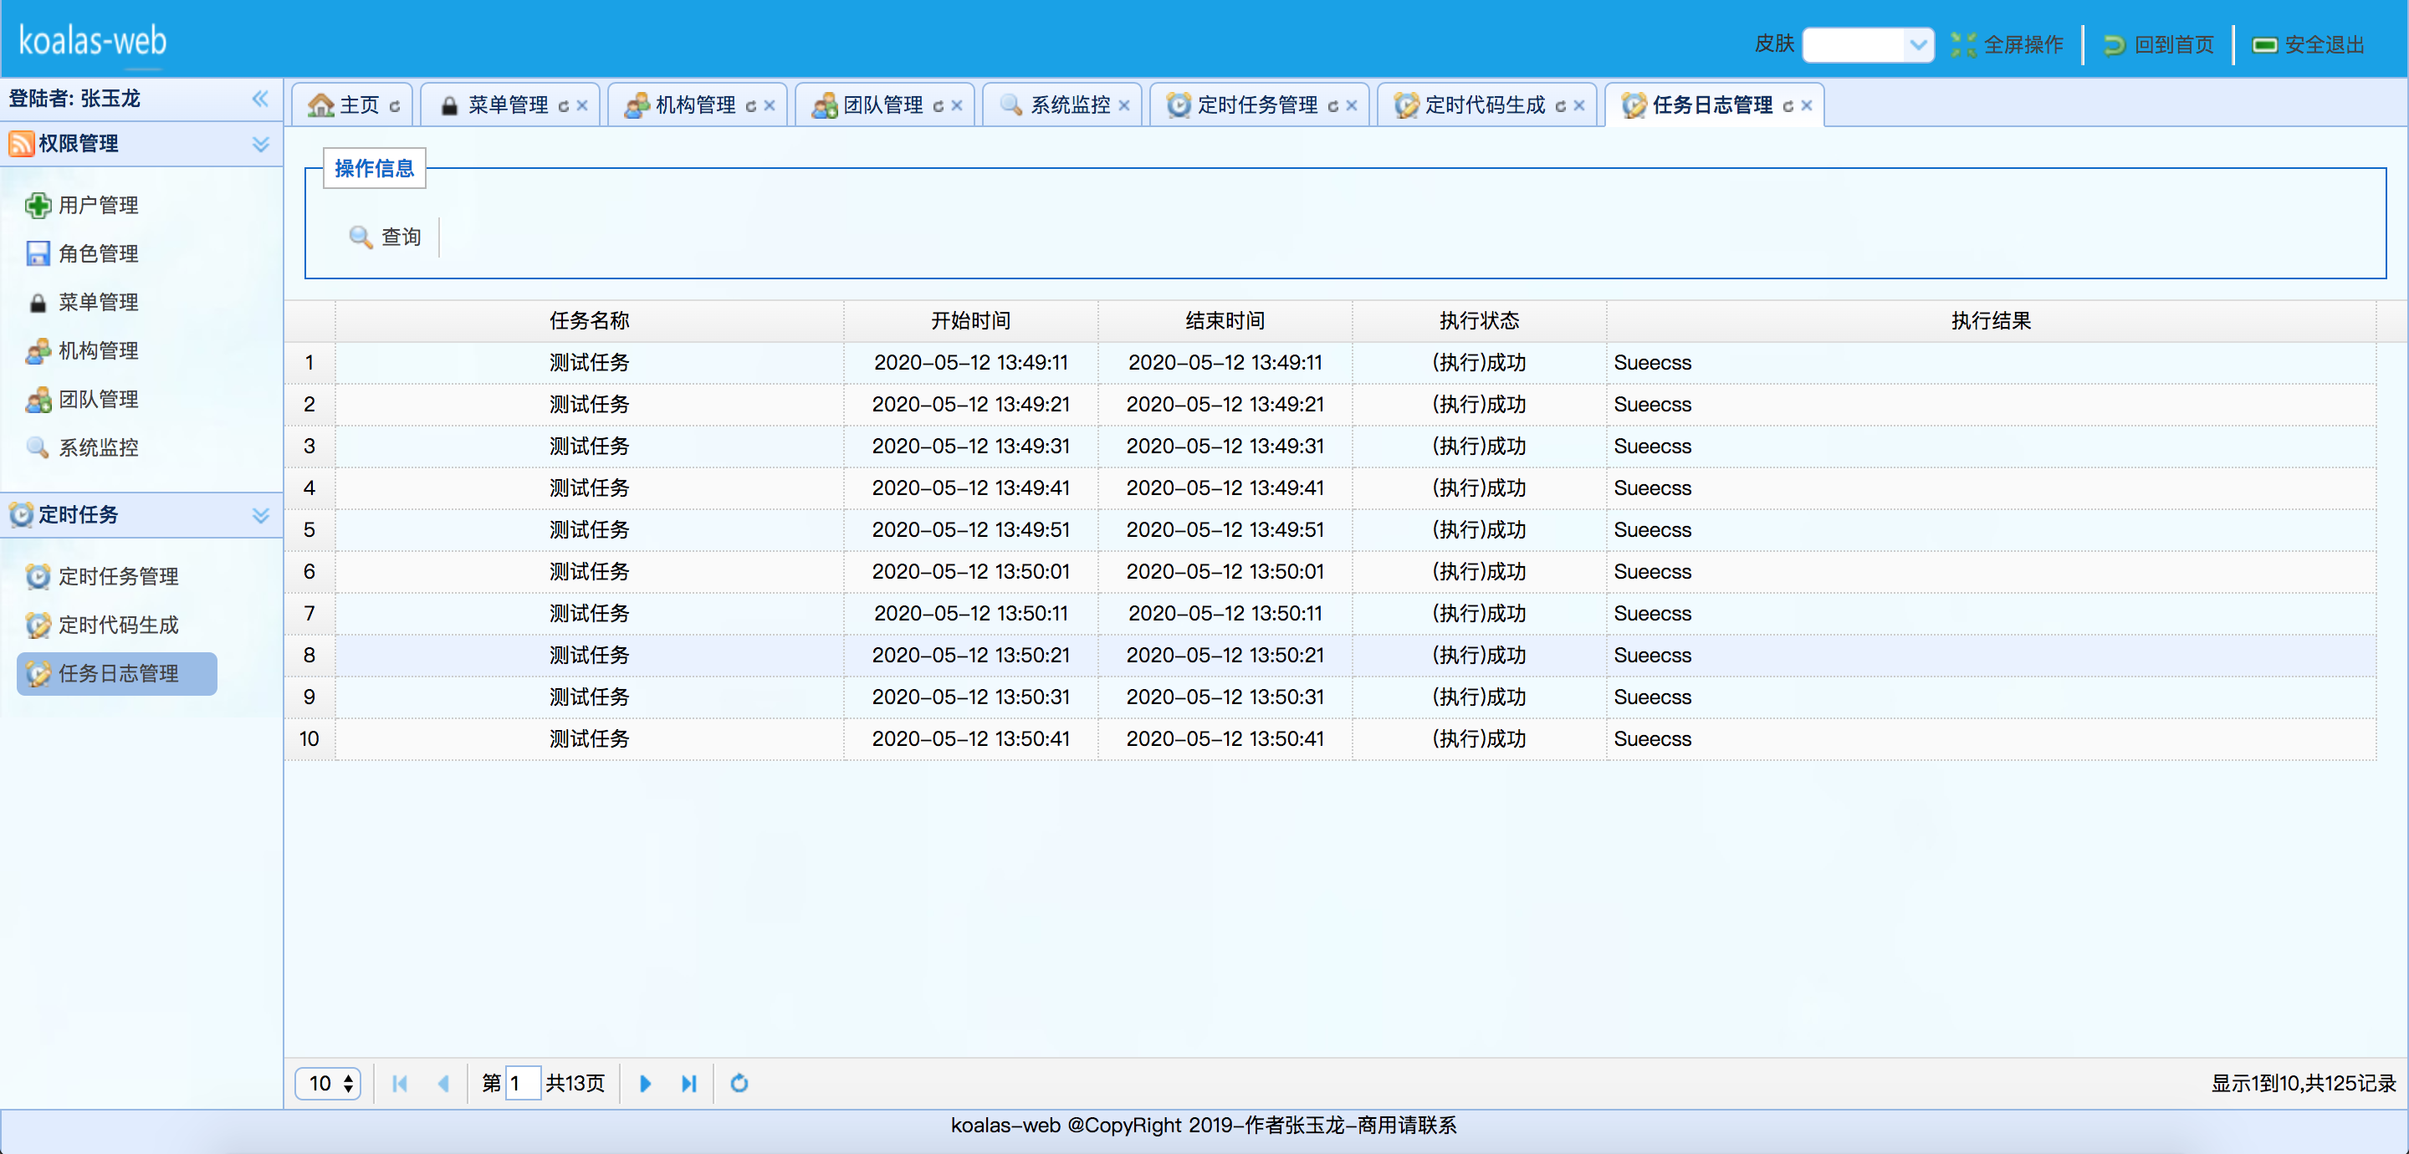
Task: Refresh the 定时任务管理 tab via reload icon
Action: click(1332, 105)
